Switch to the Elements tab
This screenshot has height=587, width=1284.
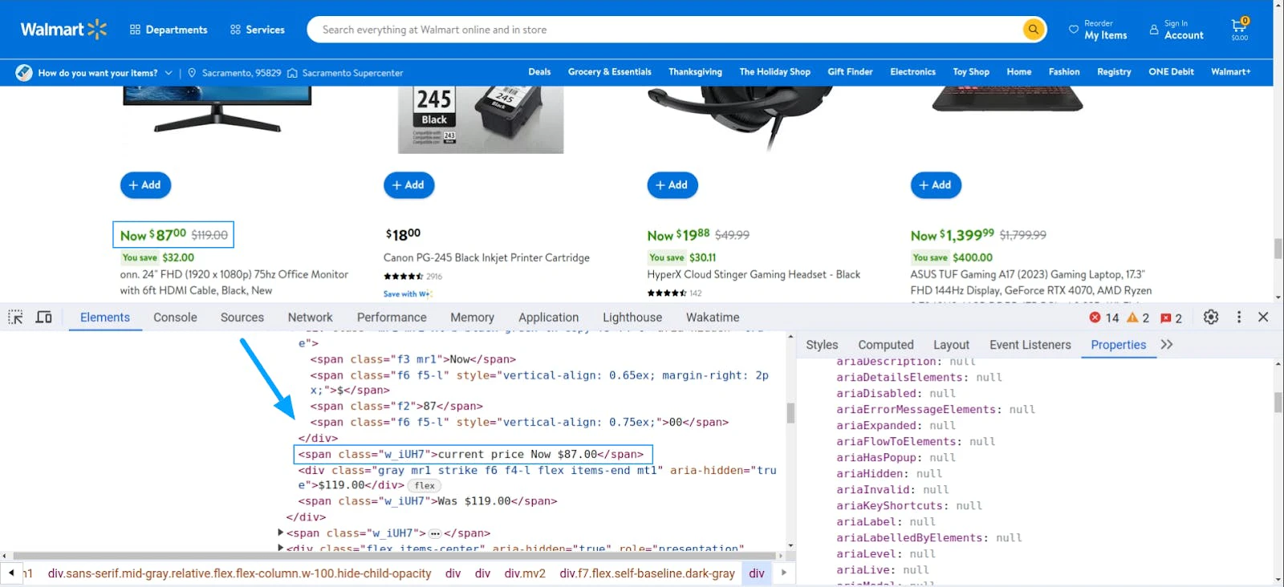click(105, 318)
